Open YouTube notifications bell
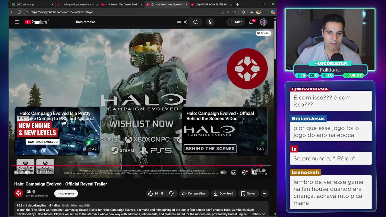 251,22
